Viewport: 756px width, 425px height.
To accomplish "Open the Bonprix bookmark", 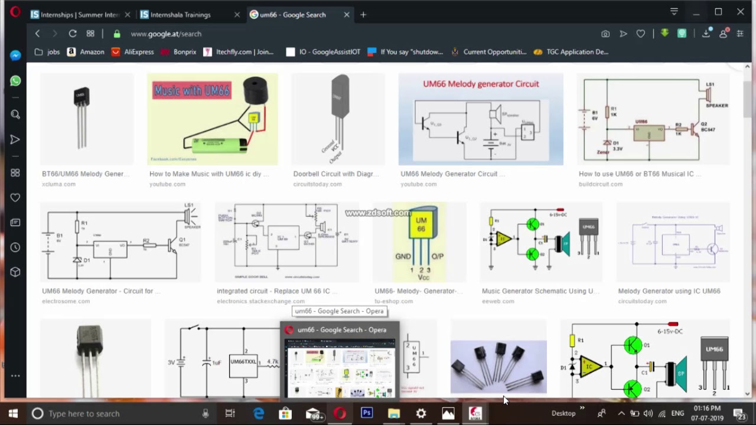I will click(x=179, y=52).
